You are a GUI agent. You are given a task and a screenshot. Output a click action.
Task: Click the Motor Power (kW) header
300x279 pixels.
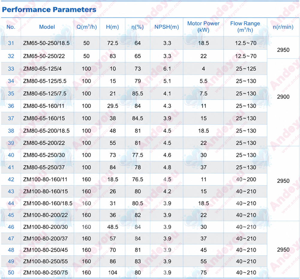click(x=203, y=27)
